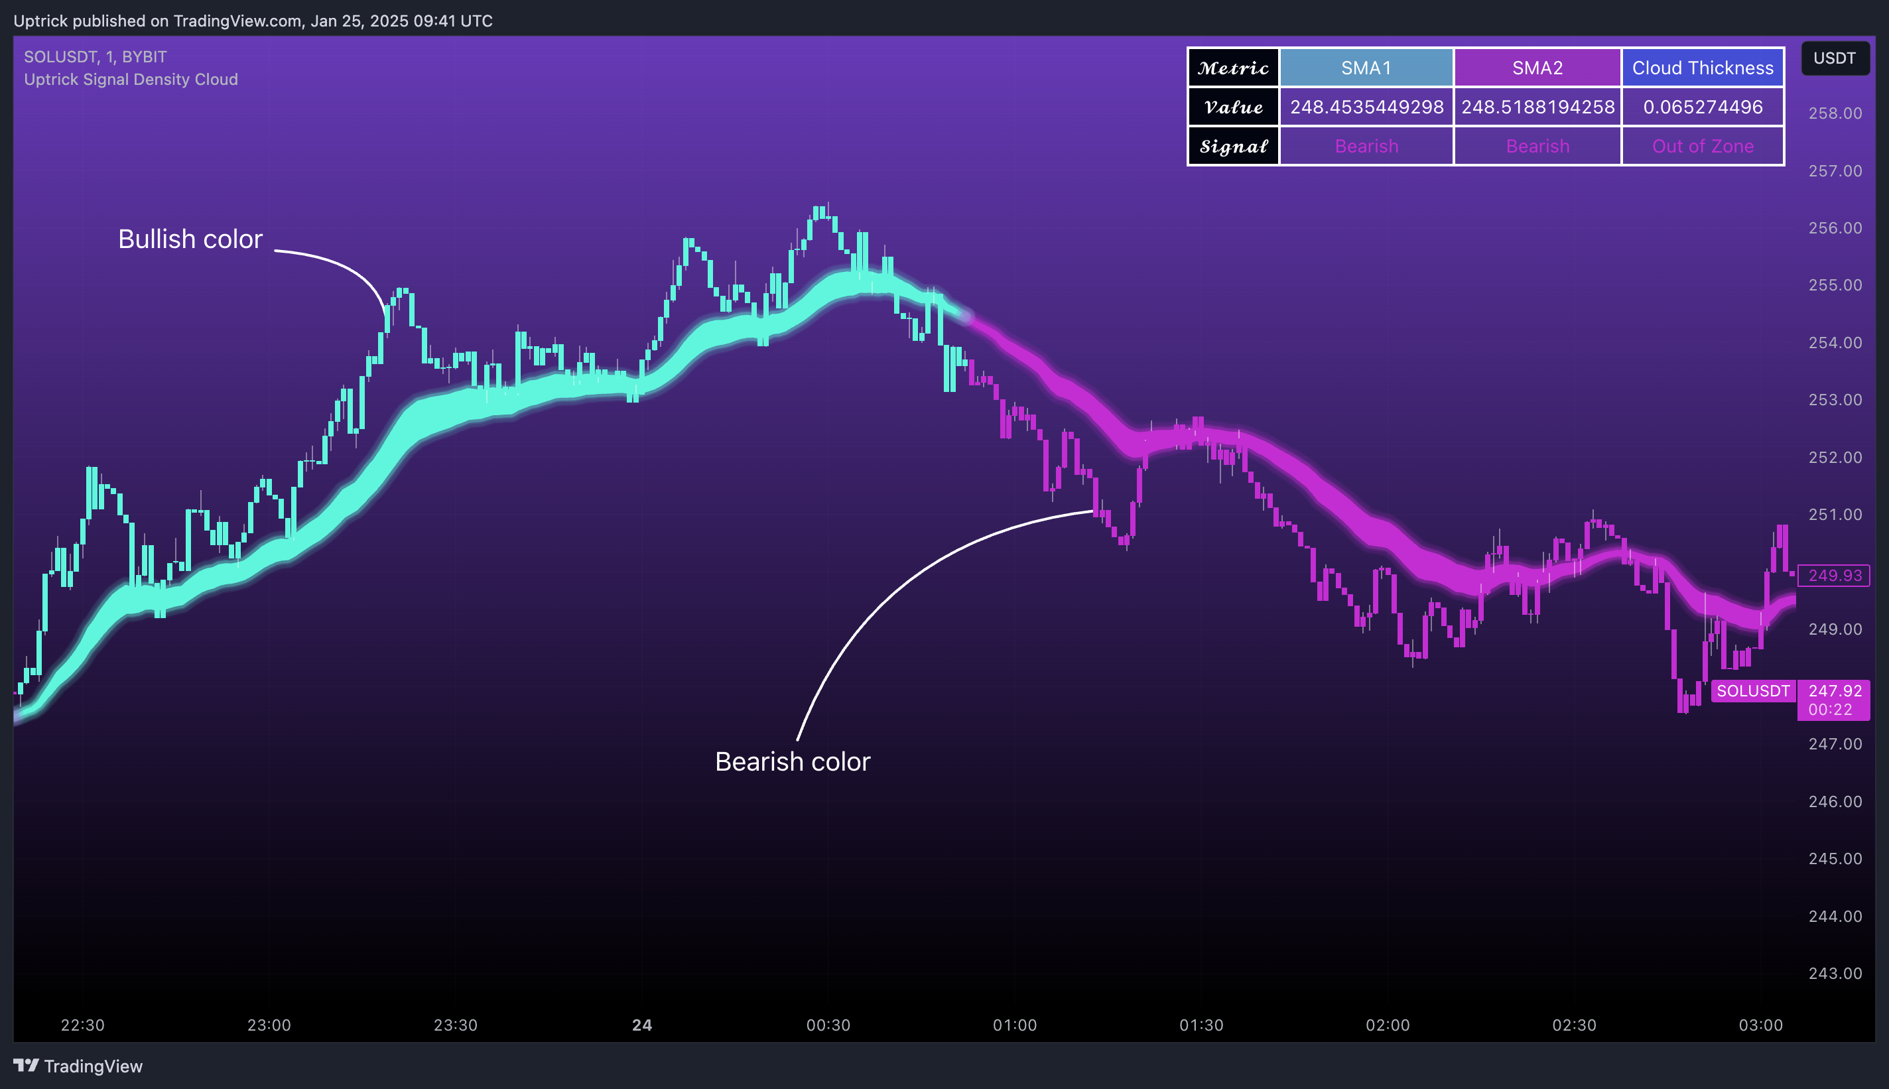
Task: Click the 252.00 price axis label
Action: pos(1835,457)
